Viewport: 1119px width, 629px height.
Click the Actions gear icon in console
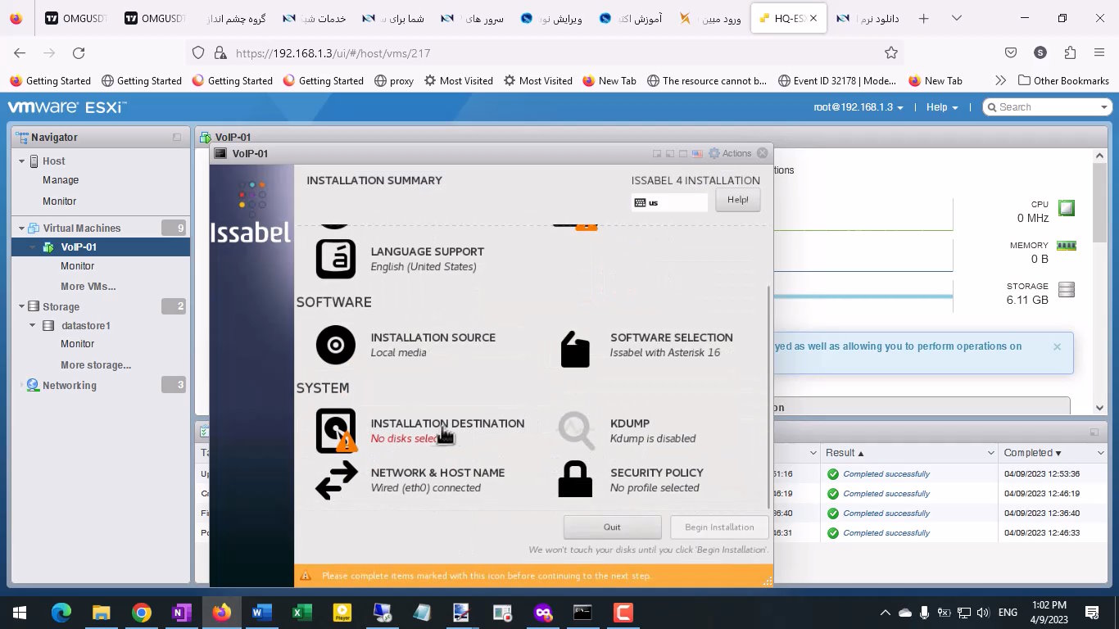click(714, 153)
